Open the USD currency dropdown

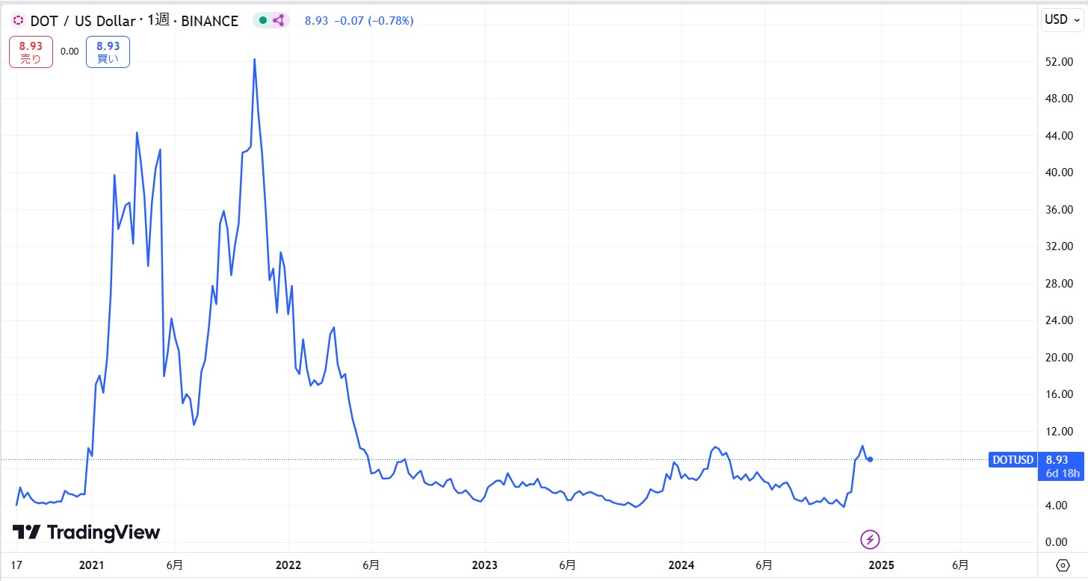pyautogui.click(x=1062, y=20)
